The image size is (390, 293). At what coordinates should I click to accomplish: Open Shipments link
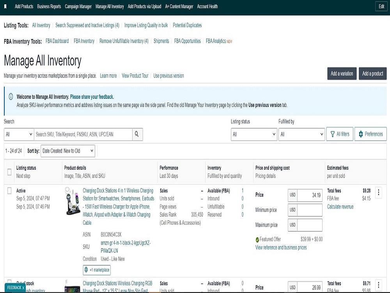[161, 41]
